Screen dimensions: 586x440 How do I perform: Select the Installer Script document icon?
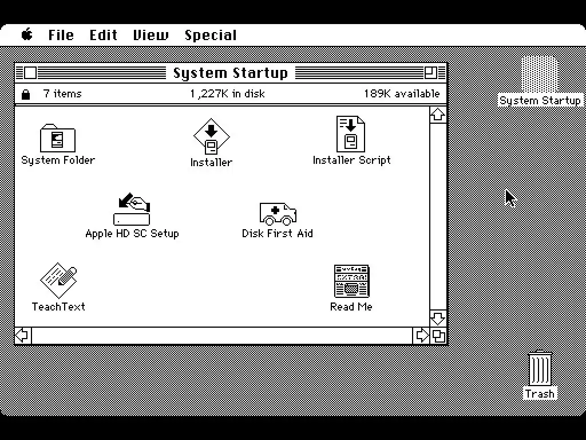coord(351,134)
